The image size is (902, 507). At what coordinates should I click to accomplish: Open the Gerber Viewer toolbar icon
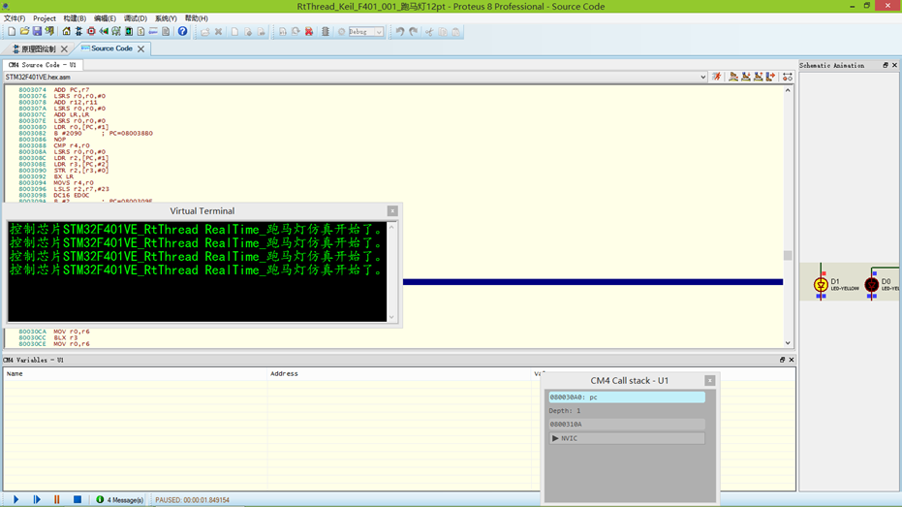116,32
